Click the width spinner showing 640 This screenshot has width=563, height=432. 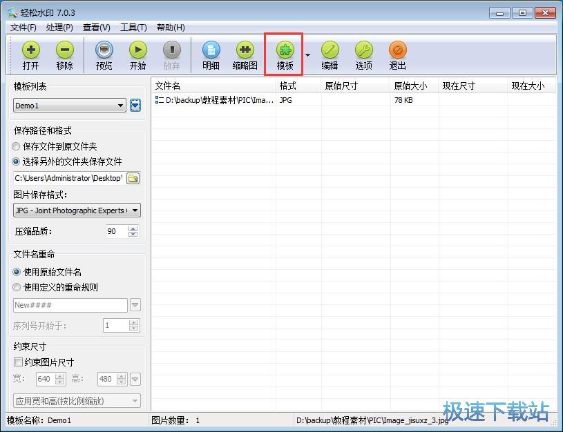50,379
